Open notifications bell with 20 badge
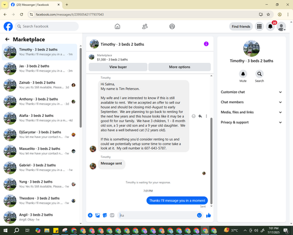The height and width of the screenshot is (235, 293). click(x=270, y=26)
